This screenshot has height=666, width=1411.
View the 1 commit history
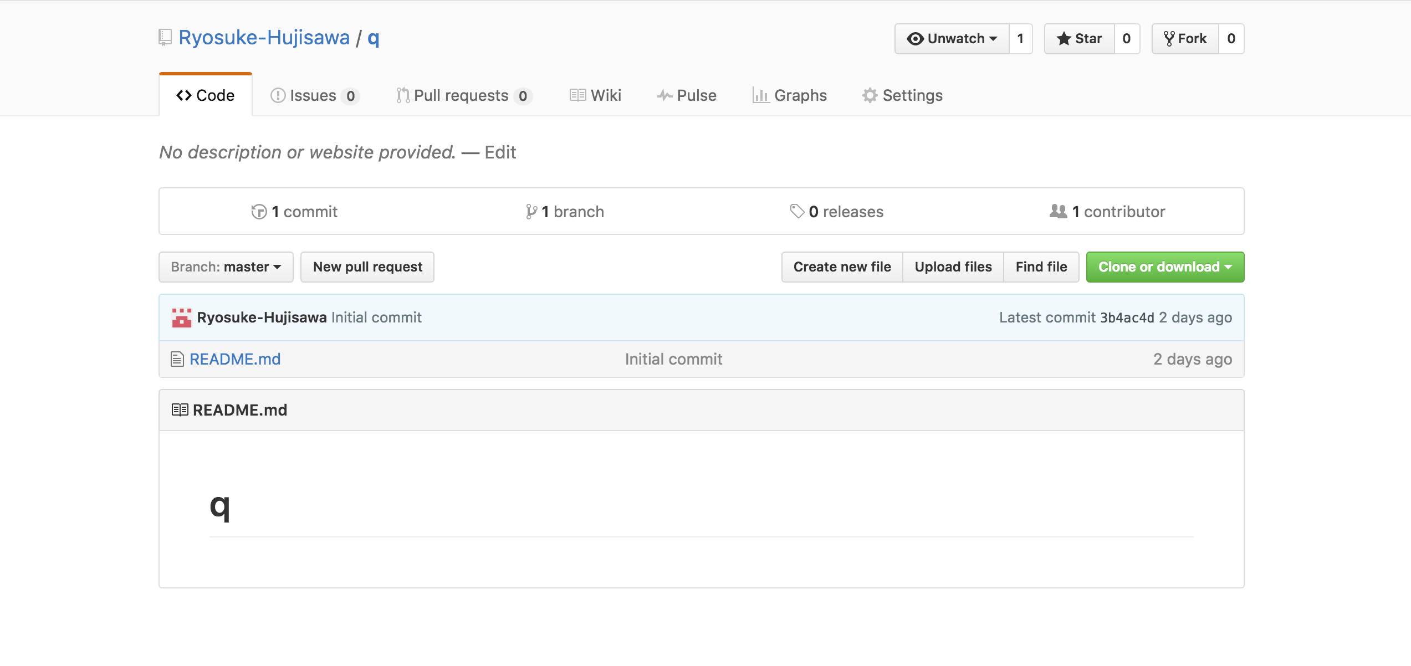point(294,212)
